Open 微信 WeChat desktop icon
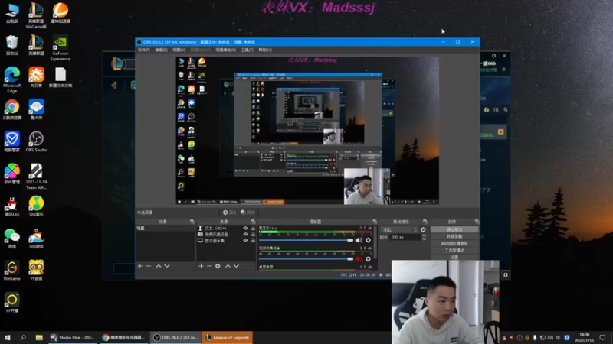The height and width of the screenshot is (344, 613). (x=11, y=239)
